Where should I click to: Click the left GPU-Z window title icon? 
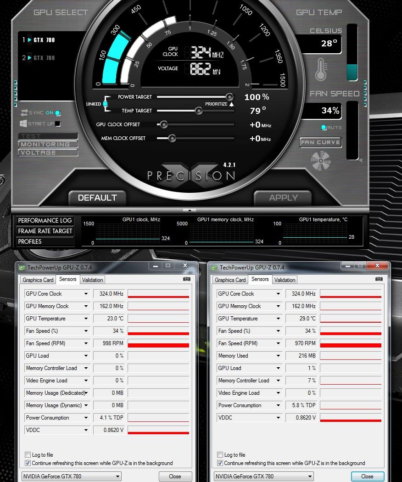[x=22, y=268]
